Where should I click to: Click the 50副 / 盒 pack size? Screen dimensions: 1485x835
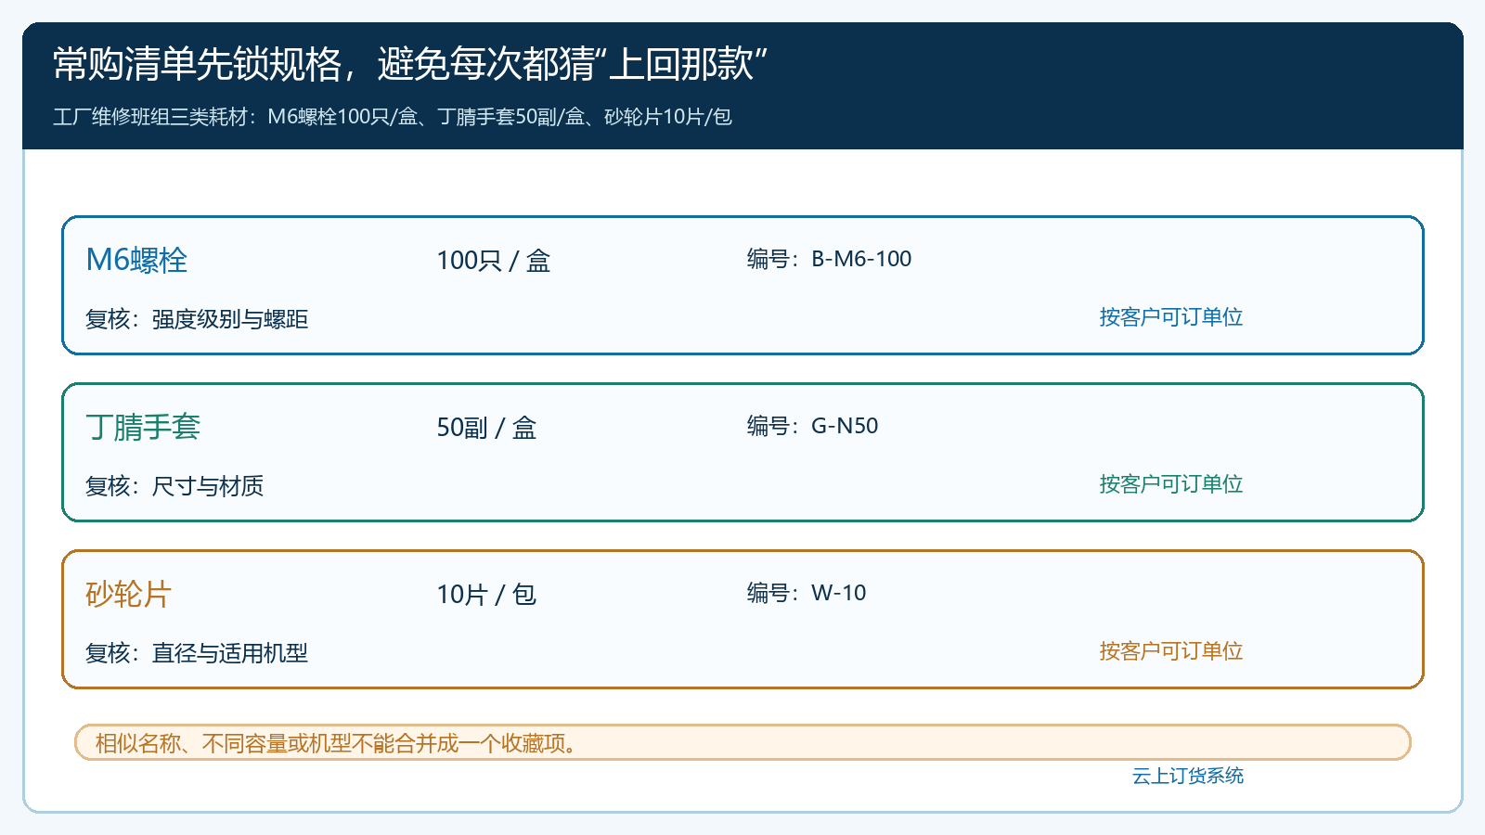click(x=486, y=428)
